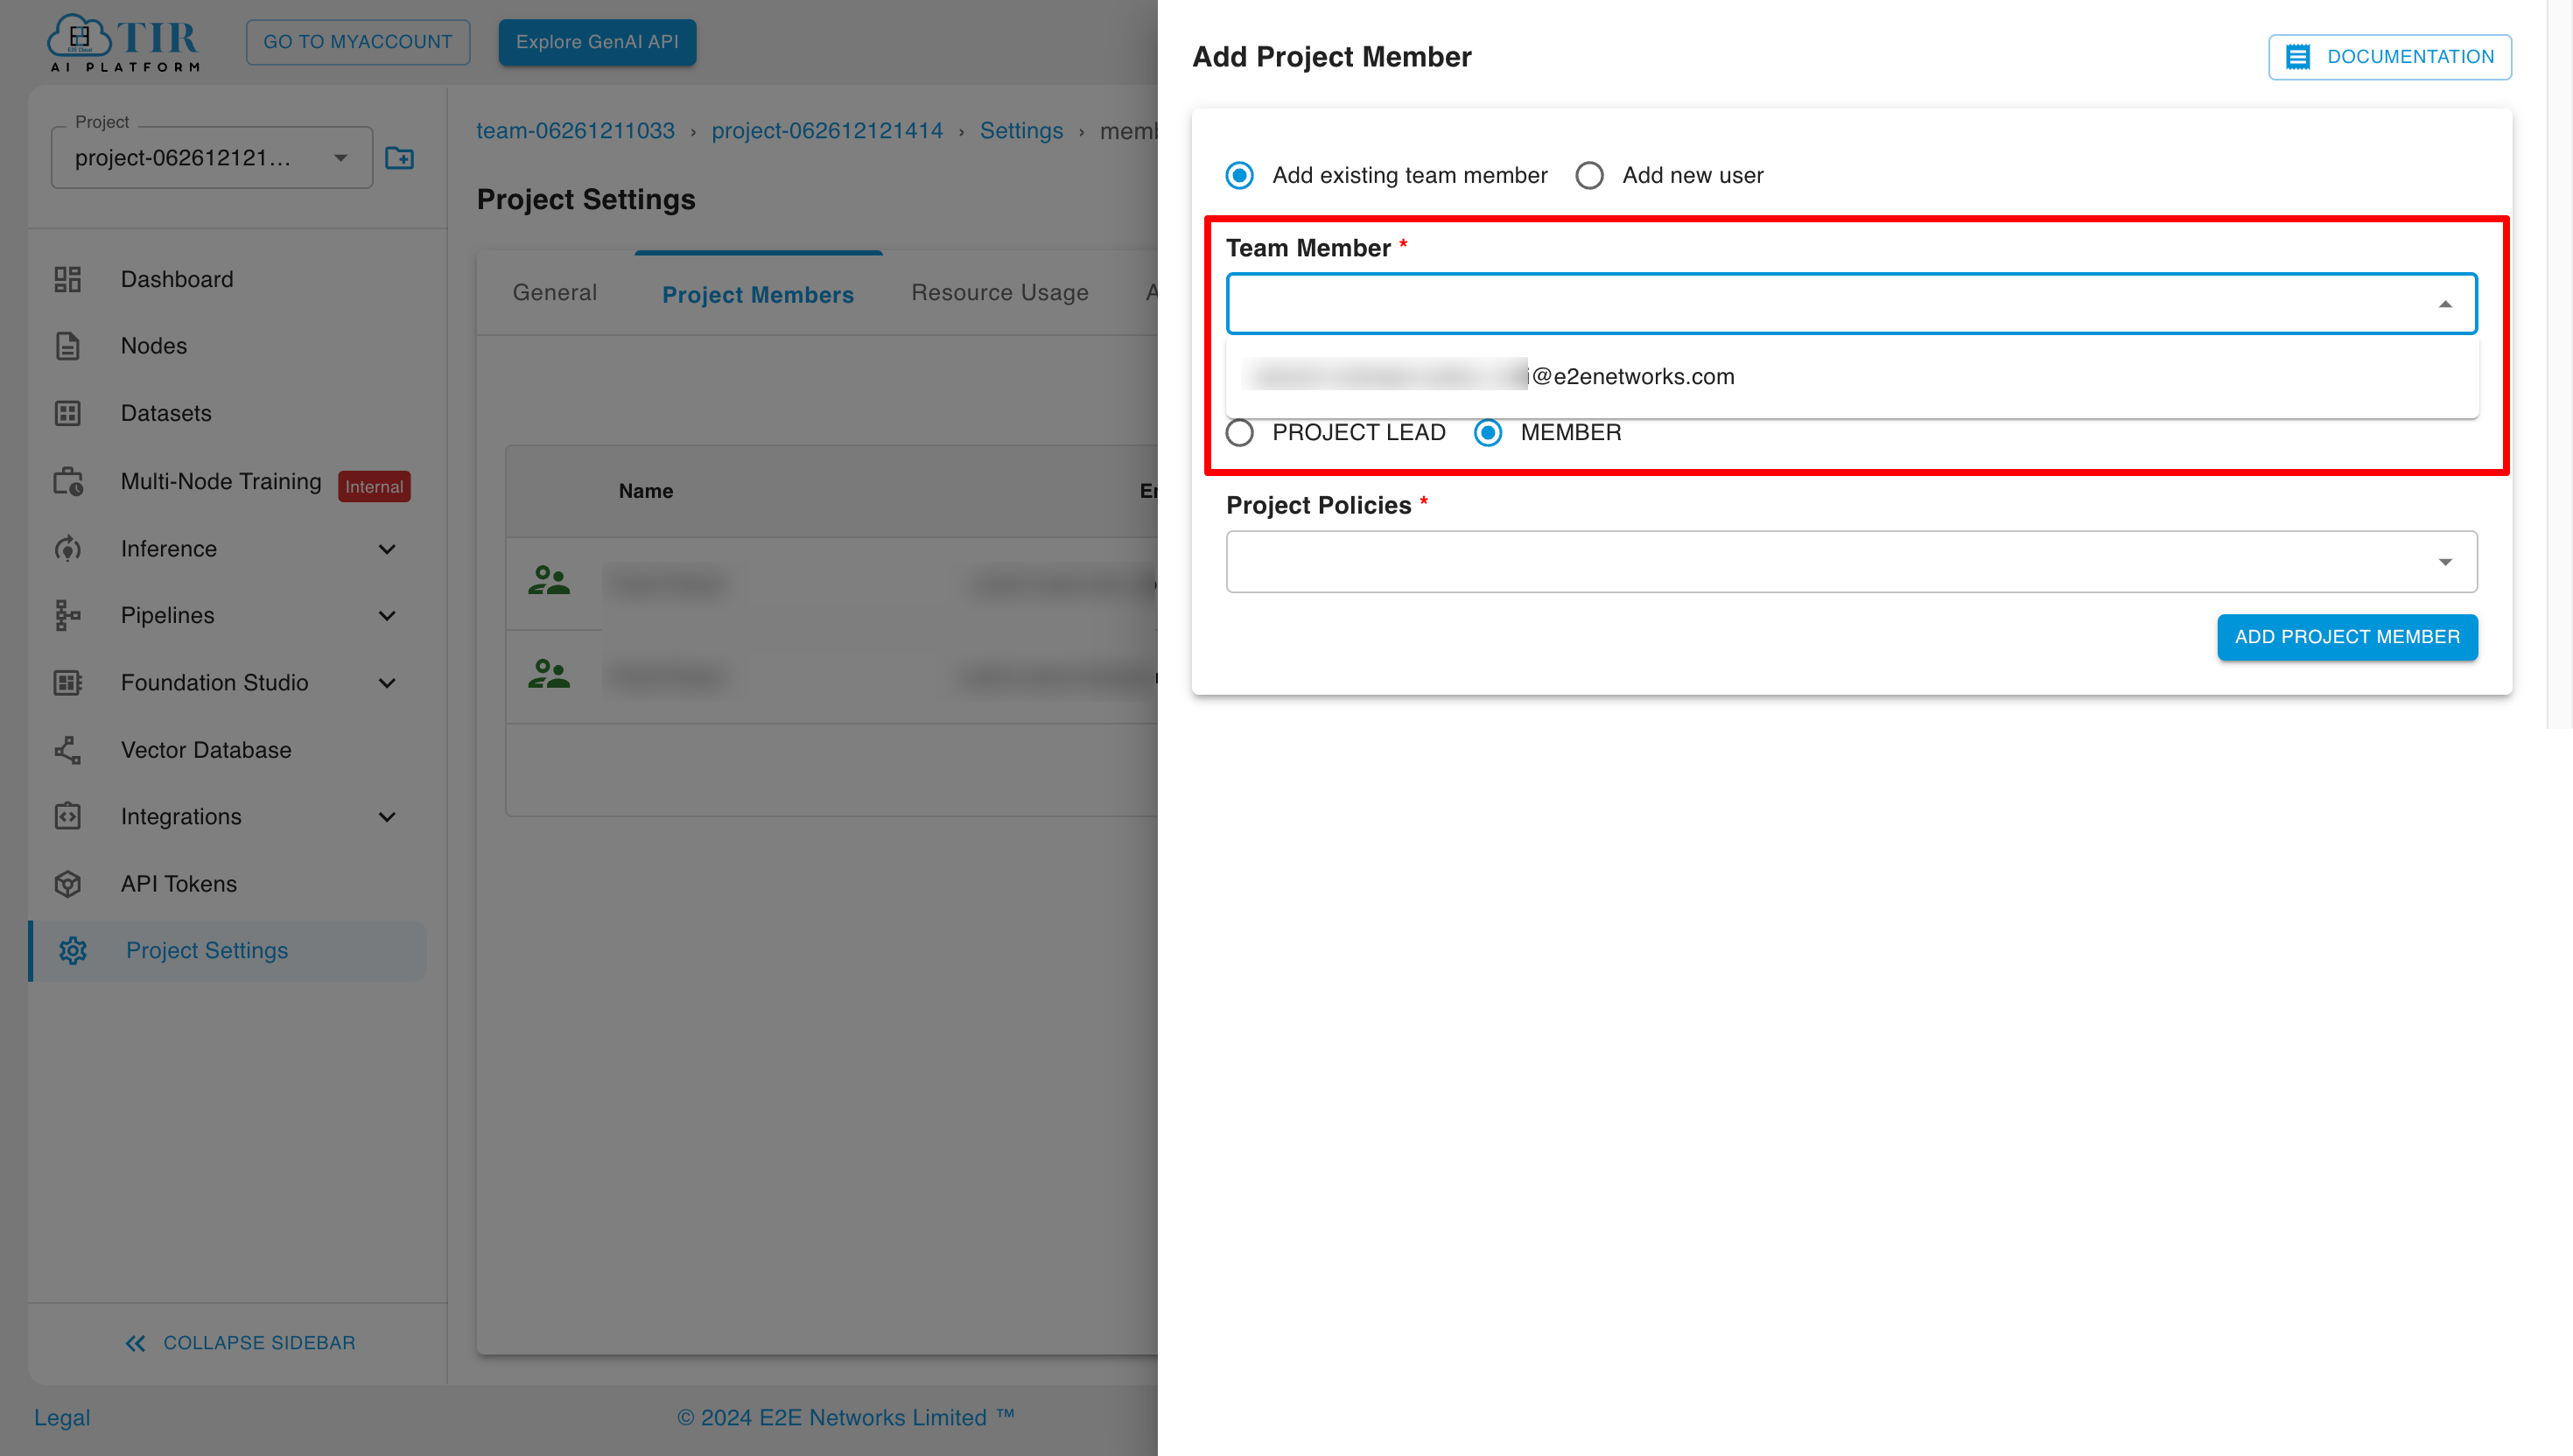Click the ADD PROJECT MEMBER button
The width and height of the screenshot is (2573, 1456).
click(x=2346, y=637)
